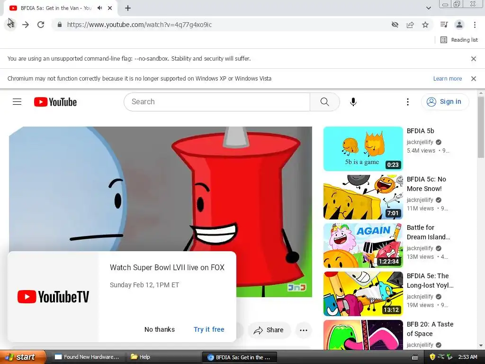Click 'Sunday Feb 12, 1PM ET' text

pyautogui.click(x=144, y=285)
